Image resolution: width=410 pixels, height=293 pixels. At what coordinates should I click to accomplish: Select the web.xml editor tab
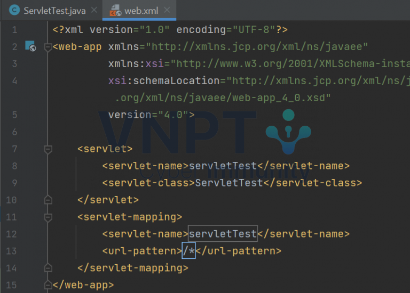pyautogui.click(x=143, y=11)
